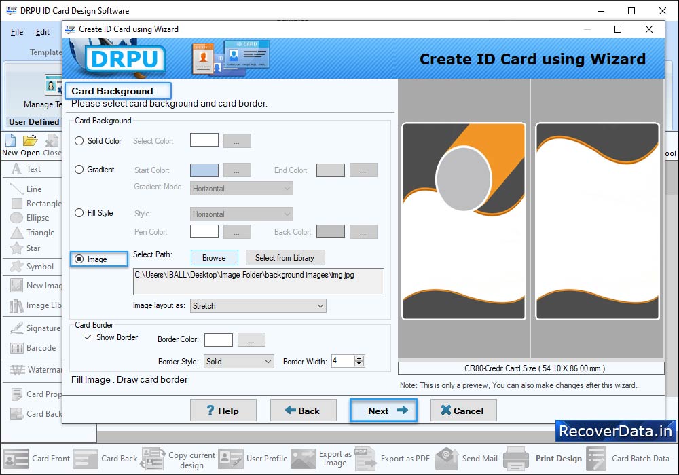Select the Star shape tool
The height and width of the screenshot is (475, 679).
(x=17, y=248)
